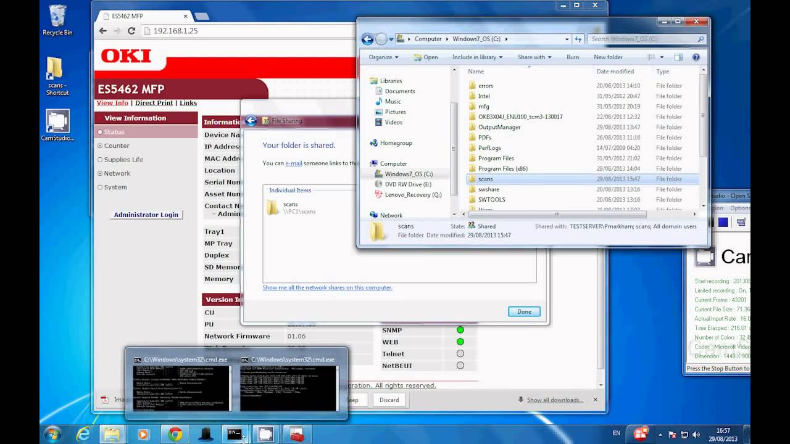Click the Chrome forward arrow
790x444 pixels.
point(117,31)
